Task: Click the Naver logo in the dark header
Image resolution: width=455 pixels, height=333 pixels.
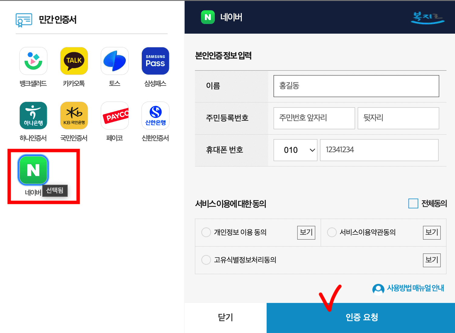Action: [x=208, y=17]
